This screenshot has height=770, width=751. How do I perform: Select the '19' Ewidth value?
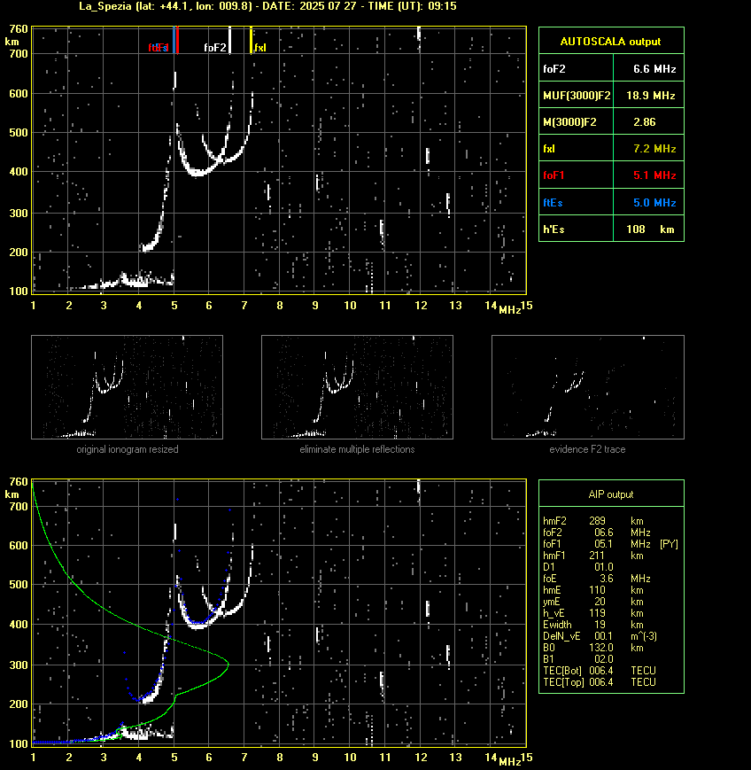(600, 625)
